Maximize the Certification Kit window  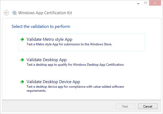pos(146,3)
